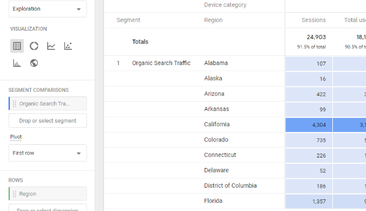The width and height of the screenshot is (366, 211).
Task: Click the Segment column header
Action: (128, 20)
